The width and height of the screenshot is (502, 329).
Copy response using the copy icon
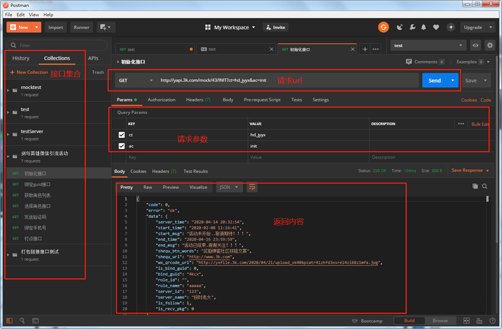coord(475,186)
